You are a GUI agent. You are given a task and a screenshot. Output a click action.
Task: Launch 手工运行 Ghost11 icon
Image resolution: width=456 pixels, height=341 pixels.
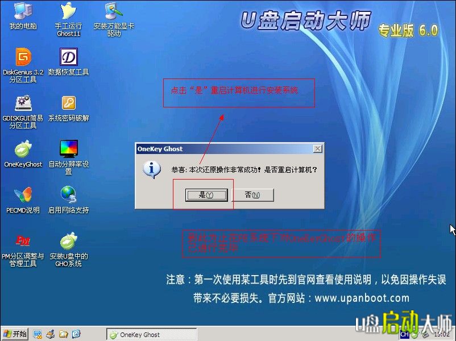(x=68, y=19)
